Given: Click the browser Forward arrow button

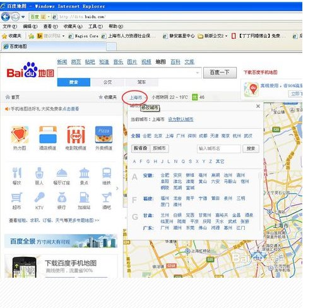Looking at the screenshot, I should coord(15,16).
